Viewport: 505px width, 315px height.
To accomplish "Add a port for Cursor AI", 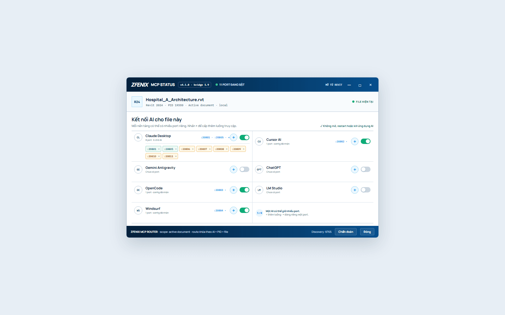I will tap(355, 141).
